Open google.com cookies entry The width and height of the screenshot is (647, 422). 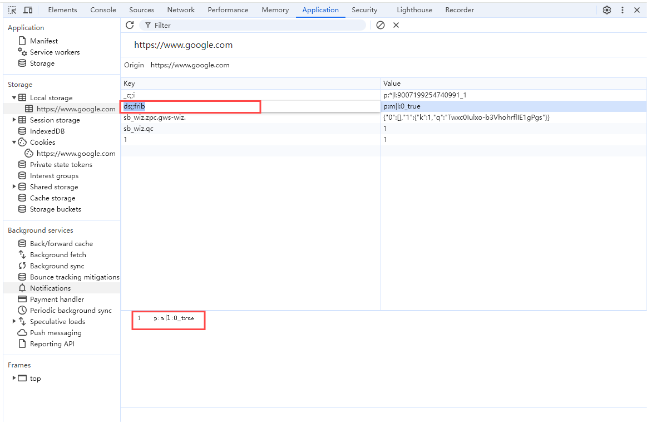76,154
